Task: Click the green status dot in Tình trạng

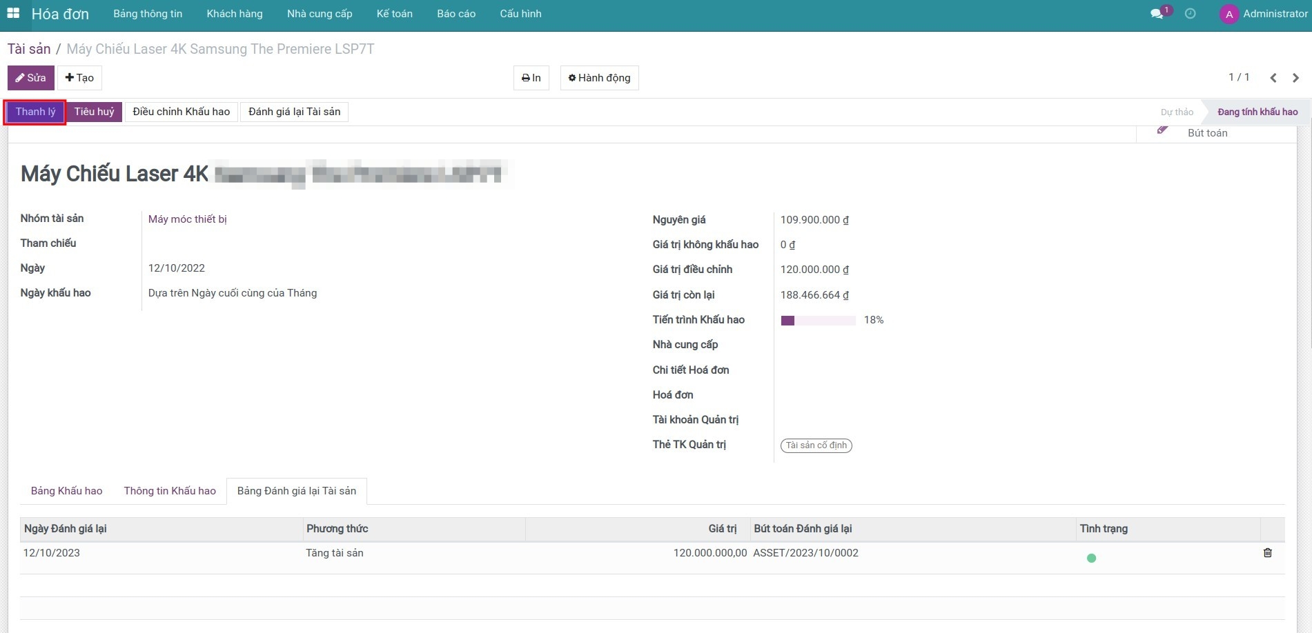Action: pos(1091,558)
